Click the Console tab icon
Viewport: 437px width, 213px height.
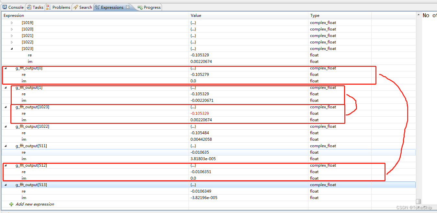(5, 7)
